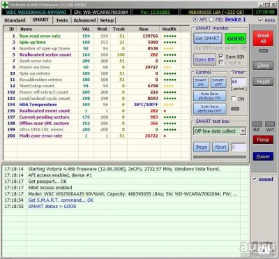Click the VAL column header
Image resolution: width=279 pixels, height=259 pixels.
click(x=86, y=29)
